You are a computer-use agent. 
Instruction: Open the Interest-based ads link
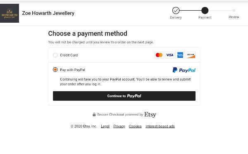click(160, 126)
